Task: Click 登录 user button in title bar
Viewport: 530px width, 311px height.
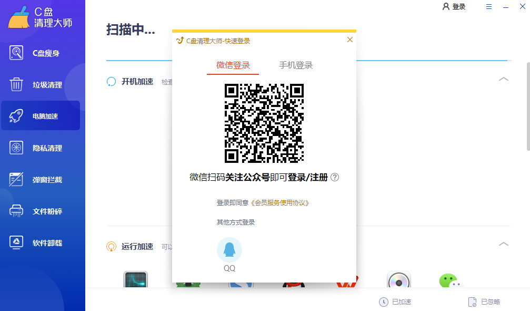Action: [x=454, y=6]
